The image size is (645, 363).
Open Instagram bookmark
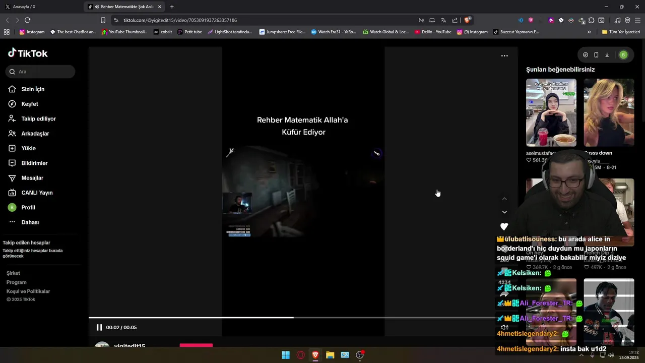(32, 32)
